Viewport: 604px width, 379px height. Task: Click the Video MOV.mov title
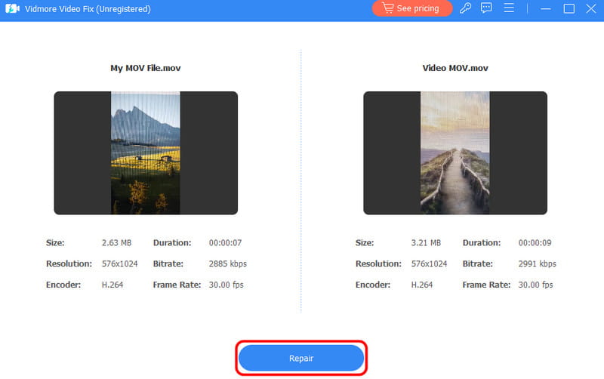(x=455, y=68)
